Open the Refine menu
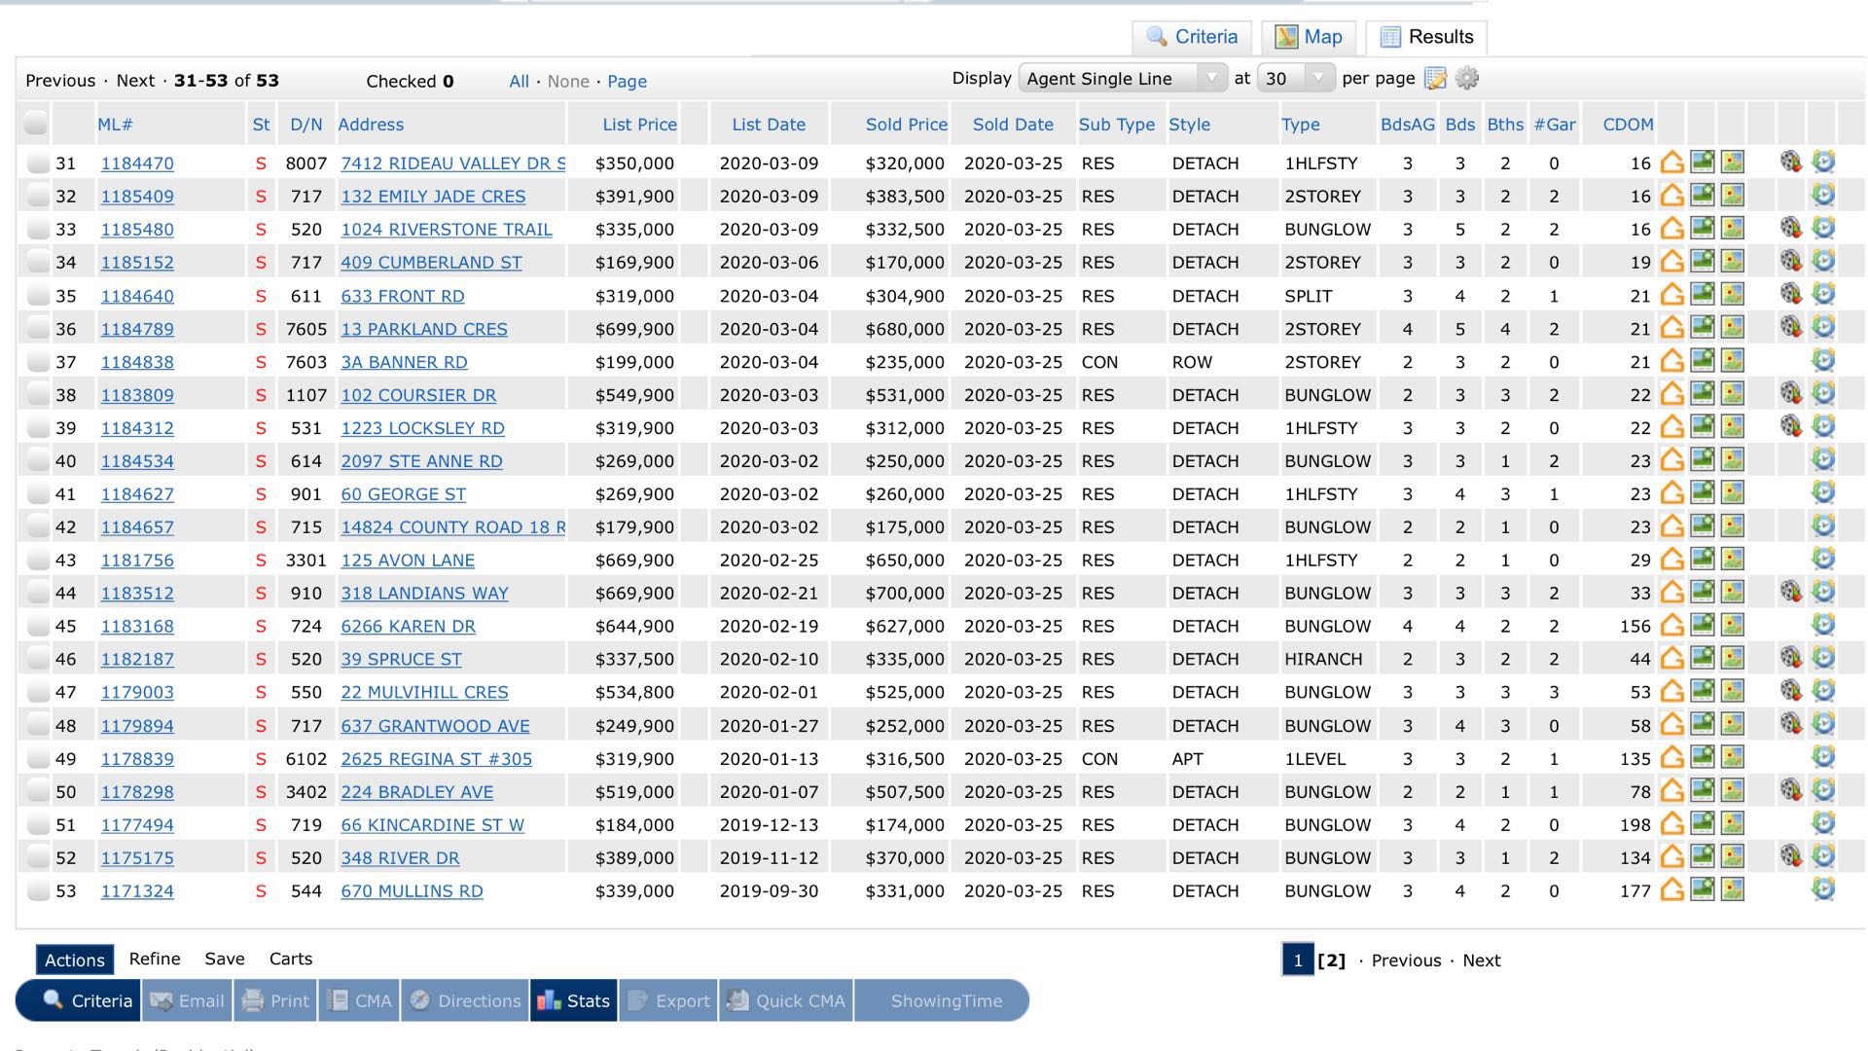 (155, 959)
